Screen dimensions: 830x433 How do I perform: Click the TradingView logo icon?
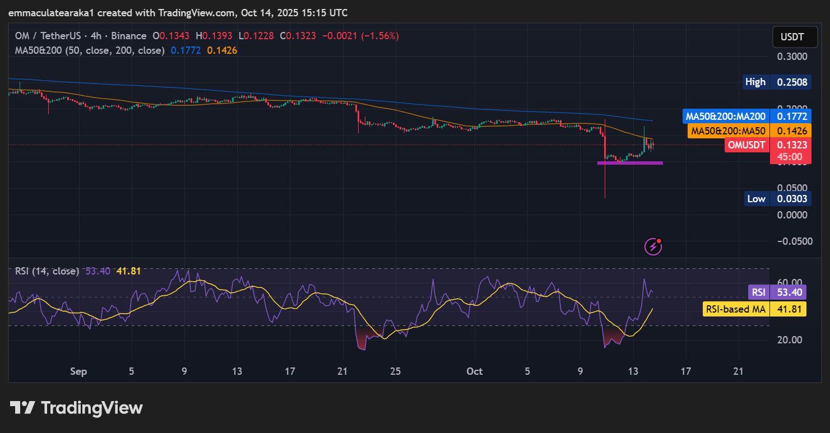pyautogui.click(x=22, y=408)
